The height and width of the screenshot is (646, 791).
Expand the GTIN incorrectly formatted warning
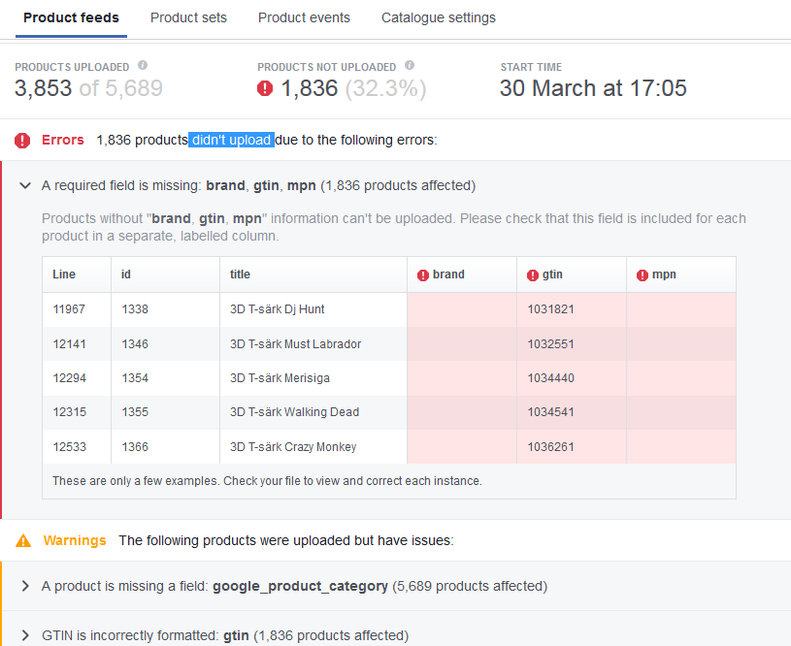[25, 635]
